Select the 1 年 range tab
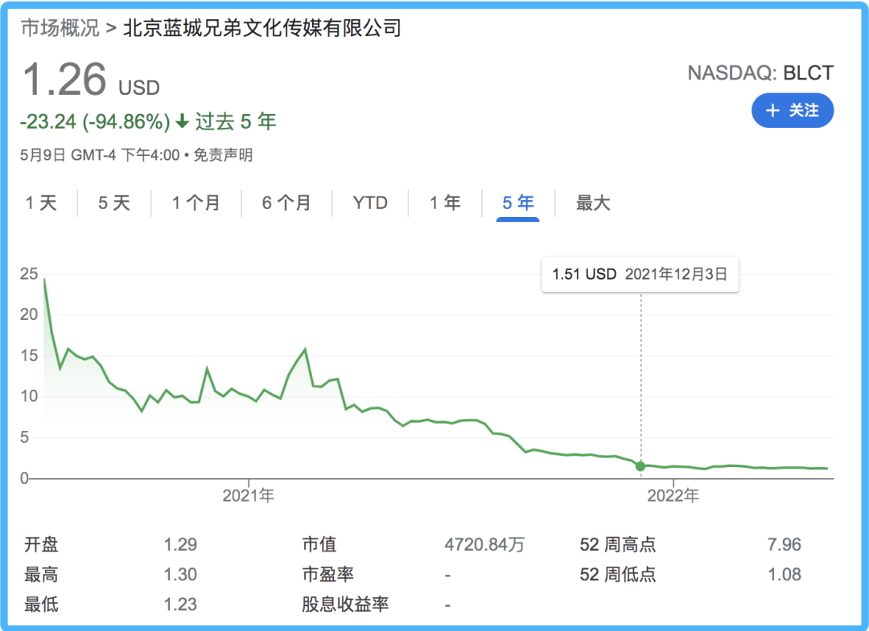869x631 pixels. [x=446, y=203]
